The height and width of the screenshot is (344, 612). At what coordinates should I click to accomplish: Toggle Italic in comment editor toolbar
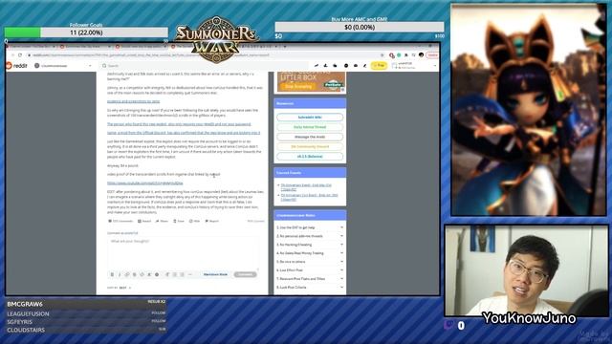tap(120, 274)
